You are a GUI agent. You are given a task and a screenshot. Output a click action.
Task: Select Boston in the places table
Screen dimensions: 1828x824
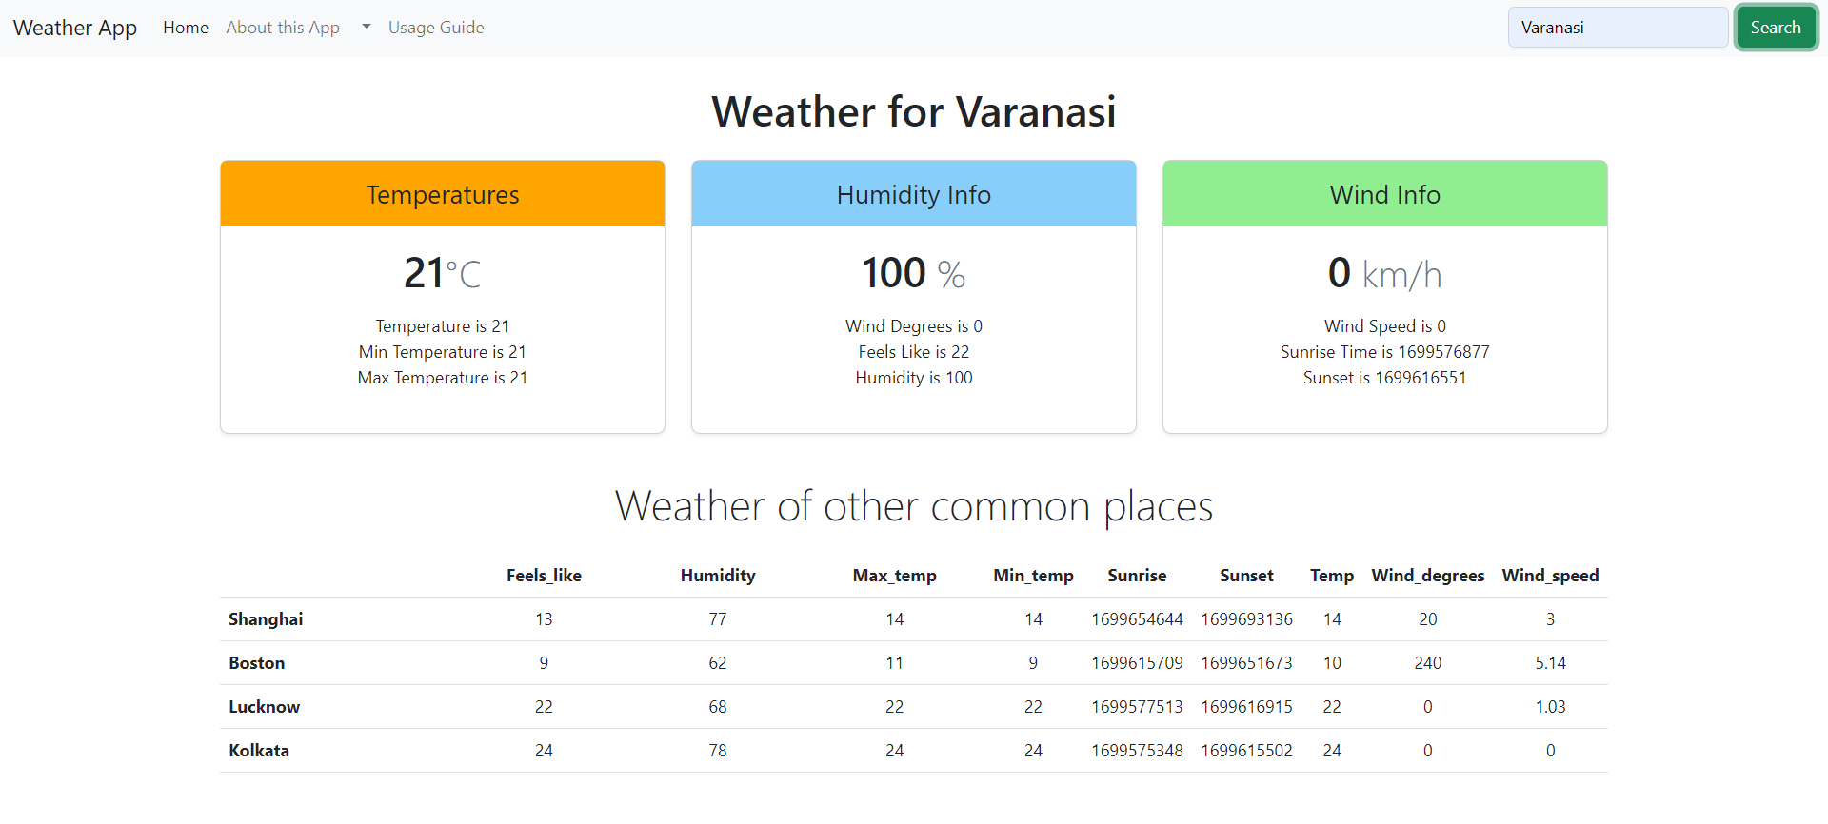pos(256,662)
